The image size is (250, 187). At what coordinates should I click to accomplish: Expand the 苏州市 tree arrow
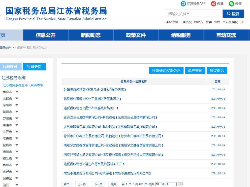[x=17, y=119]
